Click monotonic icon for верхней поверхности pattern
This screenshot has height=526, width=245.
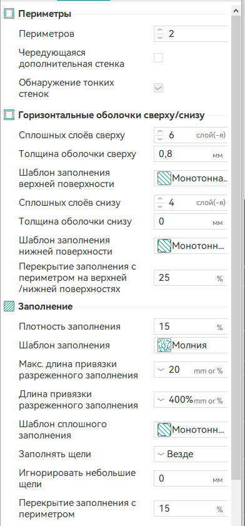[164, 179]
